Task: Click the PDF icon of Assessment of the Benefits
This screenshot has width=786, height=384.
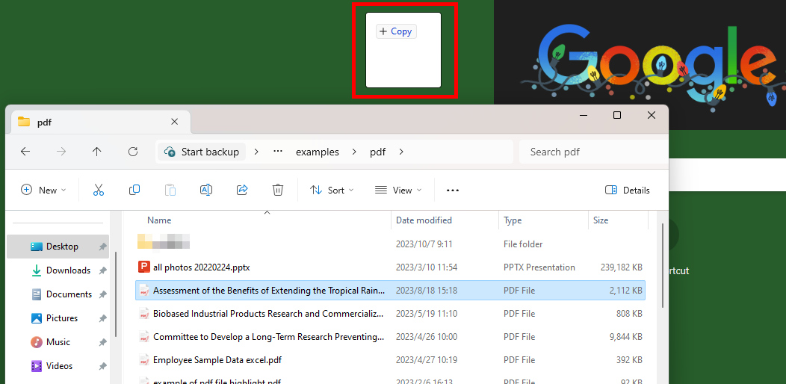Action: [x=144, y=291]
